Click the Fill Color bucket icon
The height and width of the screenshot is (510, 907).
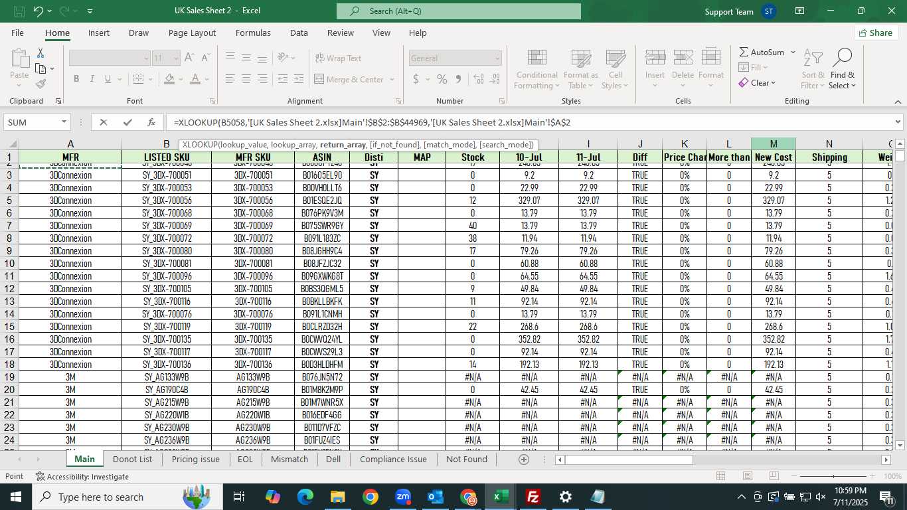pyautogui.click(x=169, y=79)
